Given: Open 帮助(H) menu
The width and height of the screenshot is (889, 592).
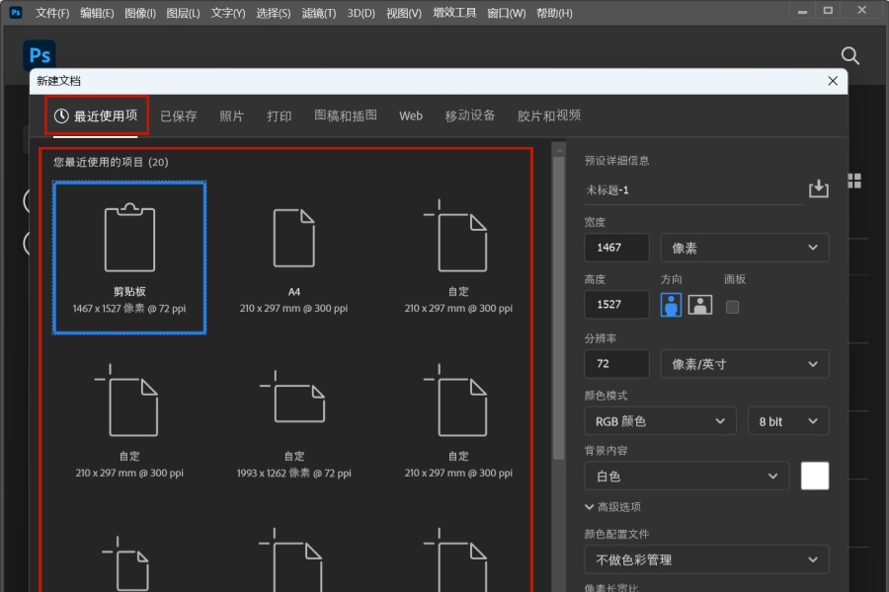Looking at the screenshot, I should pyautogui.click(x=554, y=13).
